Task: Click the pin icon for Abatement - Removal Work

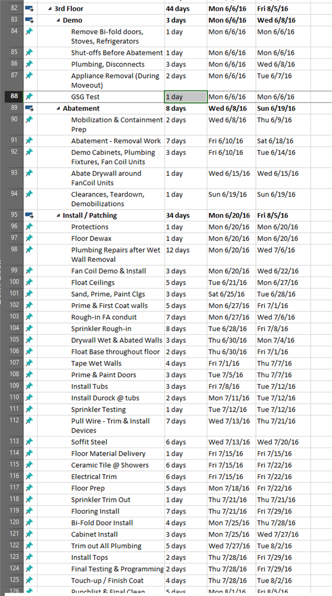Action: 29,141
